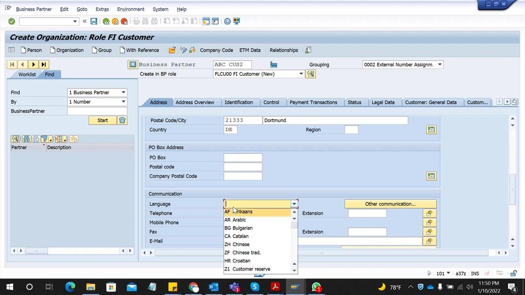This screenshot has height=295, width=525.
Task: Open the command field dropdown arrow
Action: pyautogui.click(x=75, y=21)
